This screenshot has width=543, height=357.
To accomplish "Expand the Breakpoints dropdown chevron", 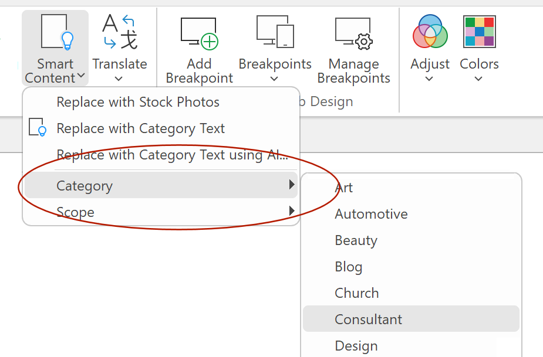I will click(x=274, y=79).
